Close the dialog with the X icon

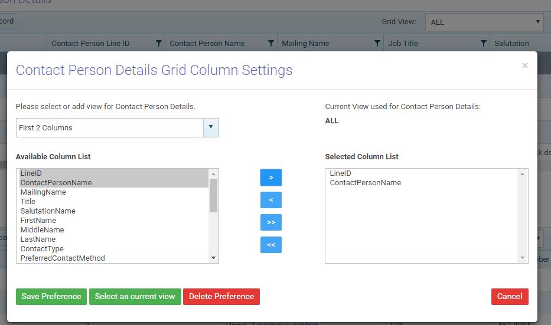524,66
